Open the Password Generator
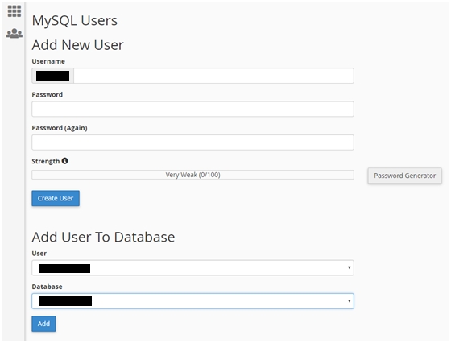451x343 pixels. 404,176
